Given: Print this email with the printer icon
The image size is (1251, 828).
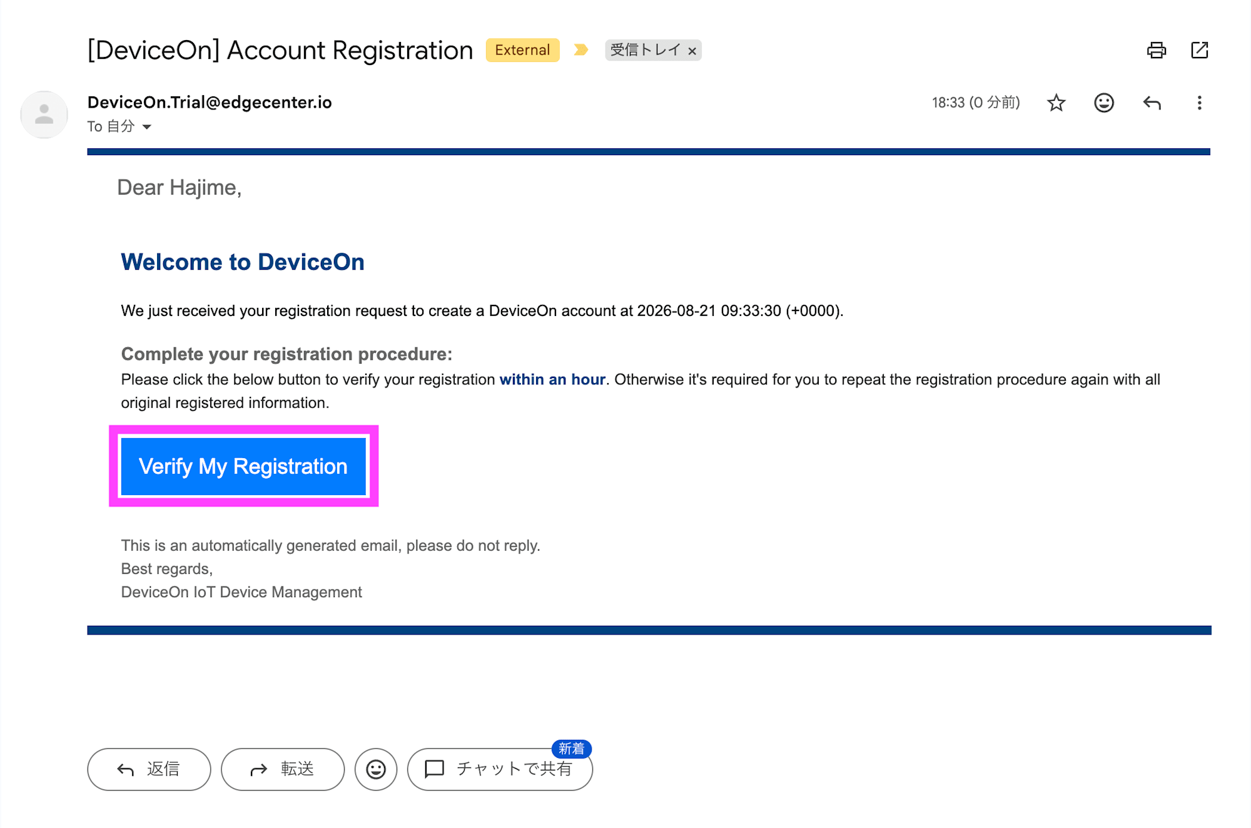Looking at the screenshot, I should [1156, 50].
